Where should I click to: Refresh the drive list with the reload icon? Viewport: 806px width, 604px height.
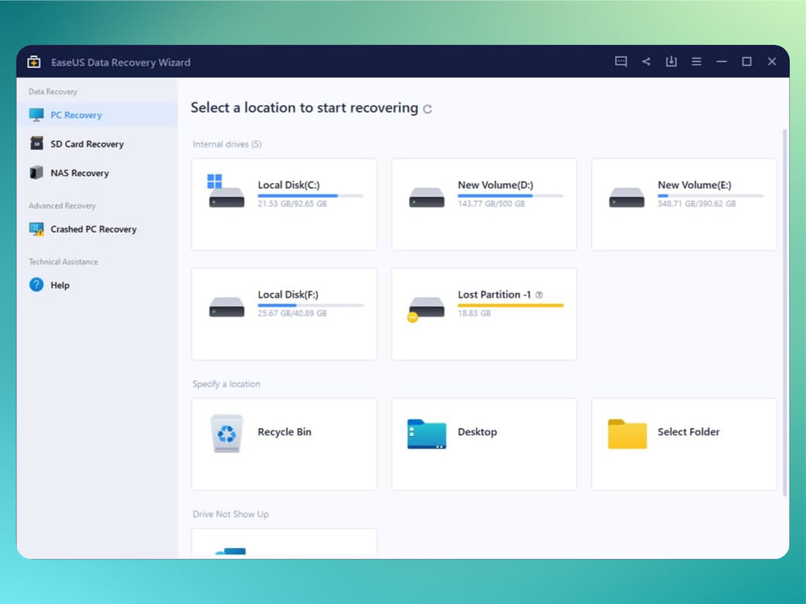[x=427, y=109]
